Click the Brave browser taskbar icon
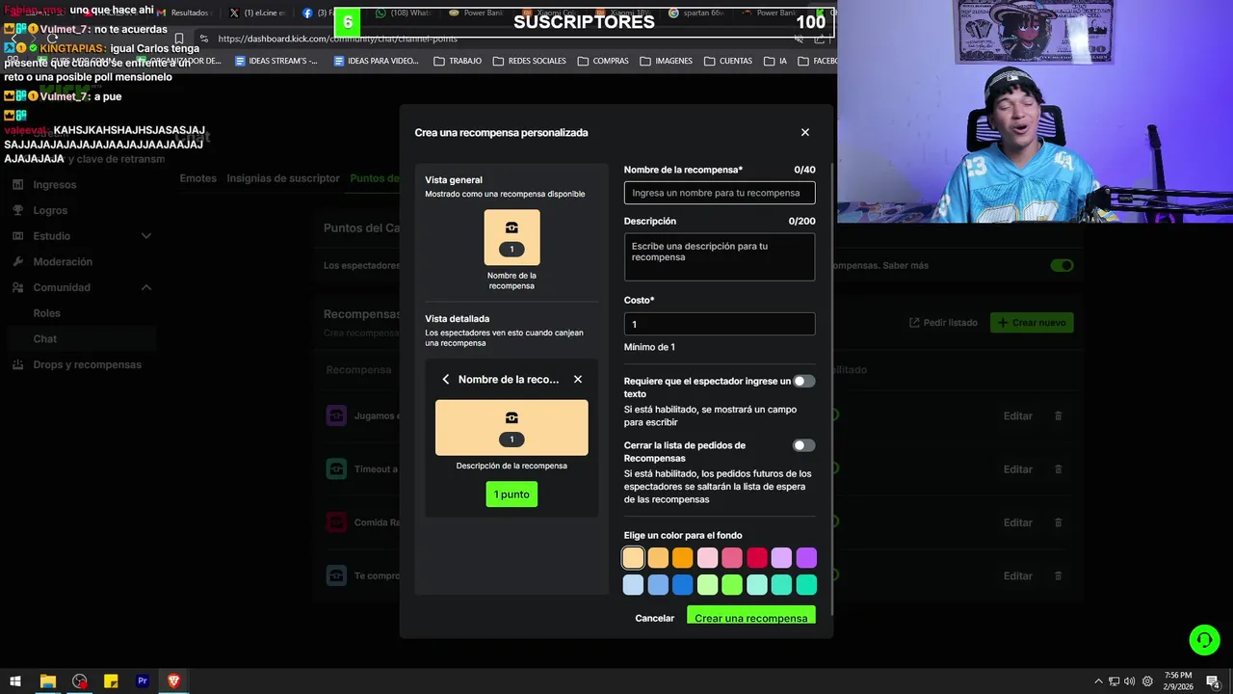The height and width of the screenshot is (694, 1233). point(173,681)
